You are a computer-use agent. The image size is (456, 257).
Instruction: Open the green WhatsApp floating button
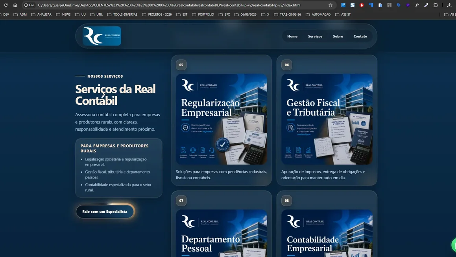[454, 245]
